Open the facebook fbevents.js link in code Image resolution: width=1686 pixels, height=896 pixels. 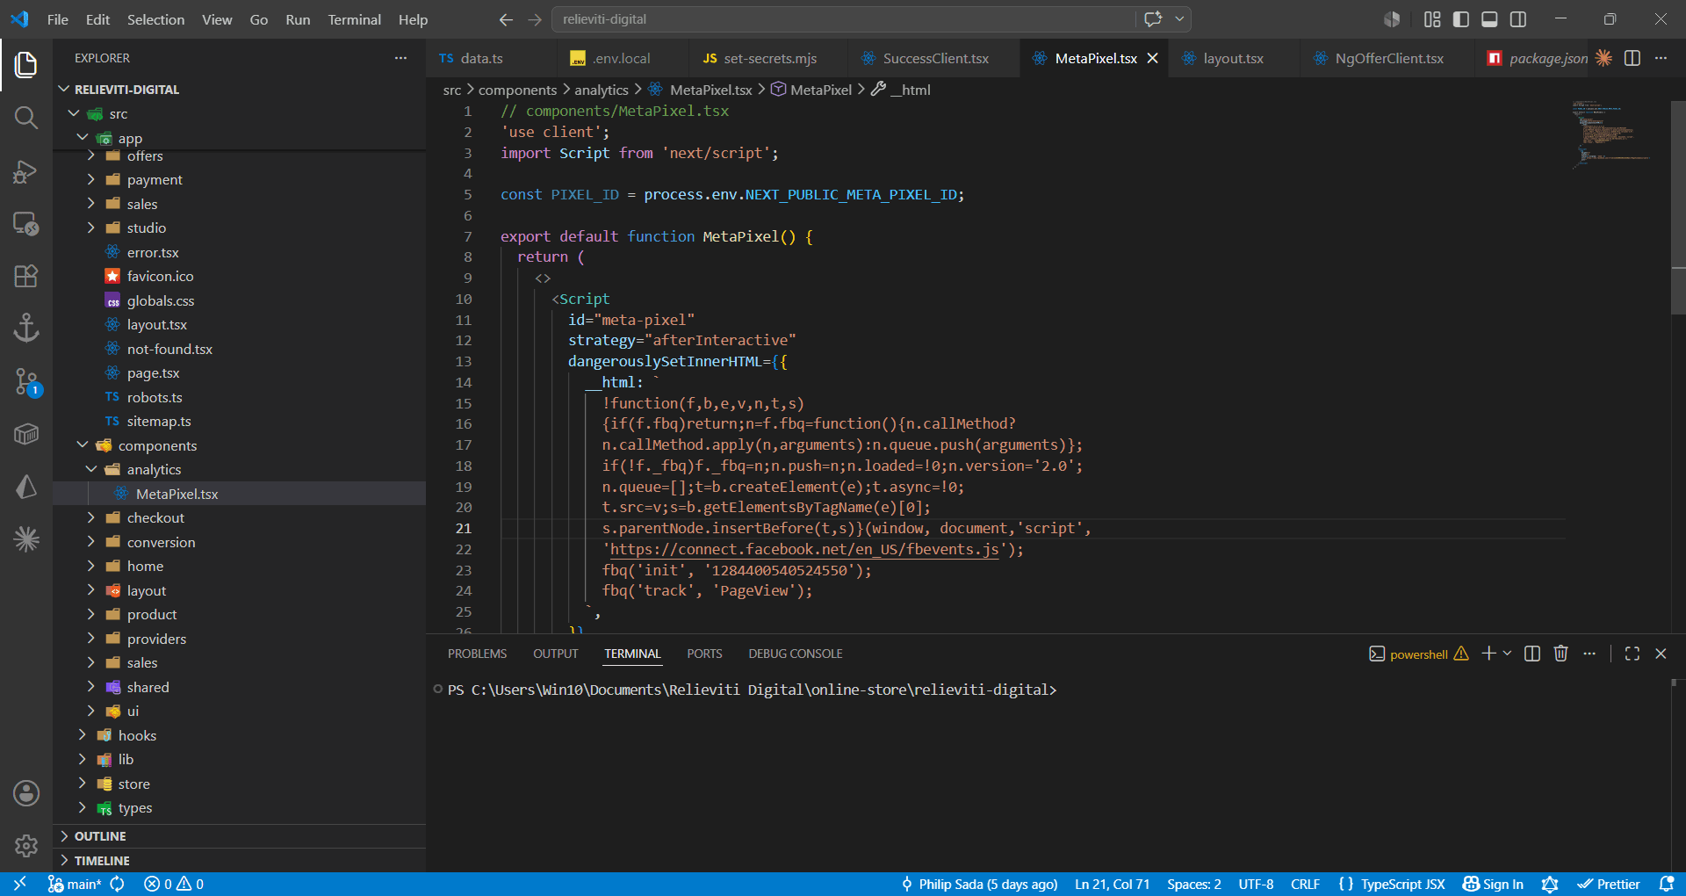pyautogui.click(x=804, y=549)
